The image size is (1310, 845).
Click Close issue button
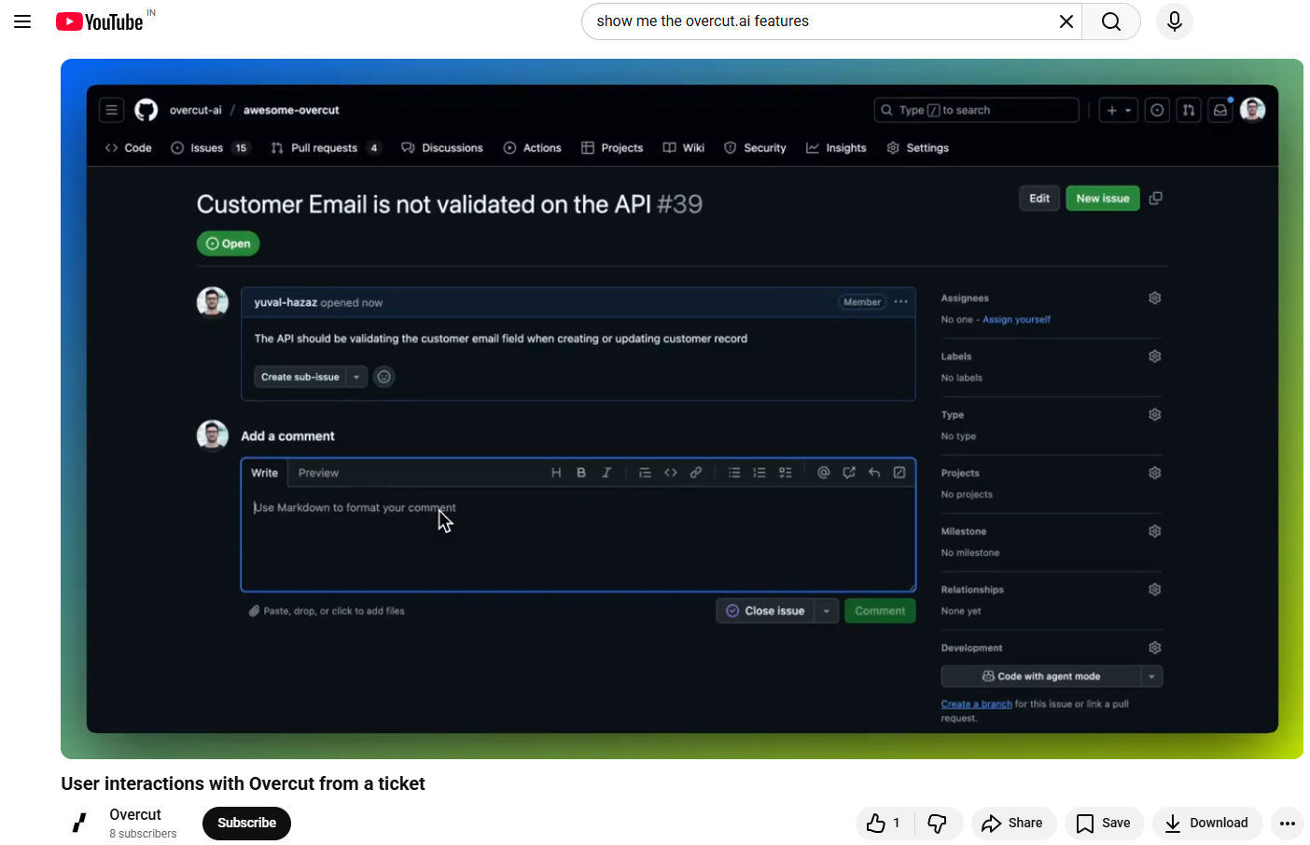(x=765, y=611)
